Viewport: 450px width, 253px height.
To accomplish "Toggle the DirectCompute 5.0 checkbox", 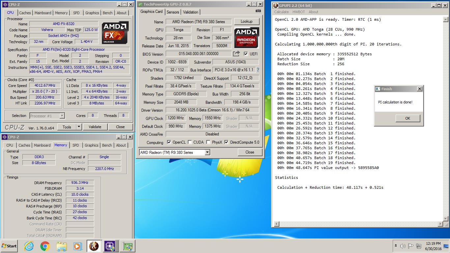I will (x=226, y=142).
